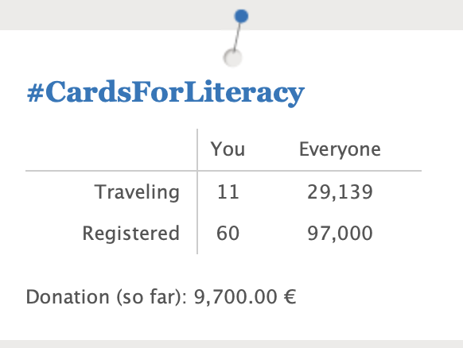Click the Registered row label

pos(130,234)
